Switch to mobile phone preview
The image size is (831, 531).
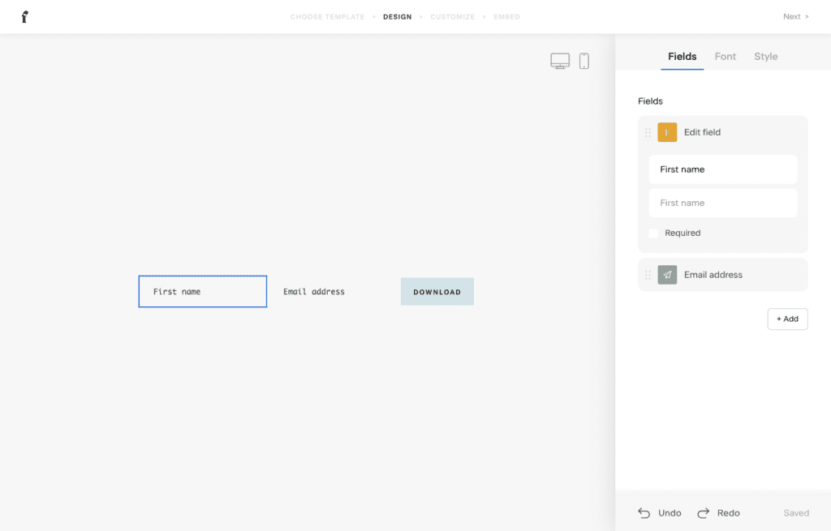[x=583, y=61]
